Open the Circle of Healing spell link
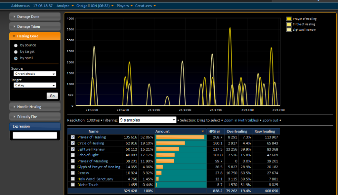The image size is (338, 195). [x=91, y=143]
